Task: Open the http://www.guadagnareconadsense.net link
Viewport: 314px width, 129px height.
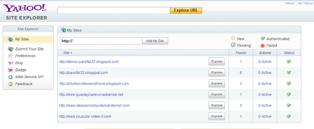Action: [91, 95]
